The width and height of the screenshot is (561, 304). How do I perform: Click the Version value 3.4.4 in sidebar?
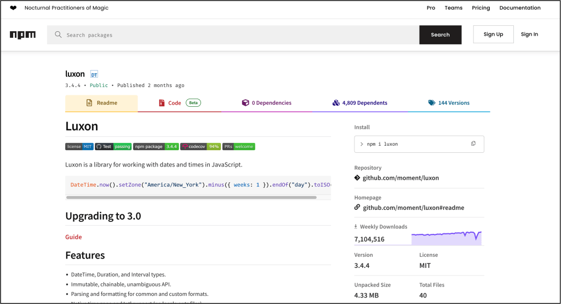pos(362,265)
